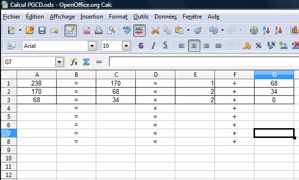The image size is (299, 180).
Task: Click the Sum sigma icon
Action: pyautogui.click(x=86, y=62)
